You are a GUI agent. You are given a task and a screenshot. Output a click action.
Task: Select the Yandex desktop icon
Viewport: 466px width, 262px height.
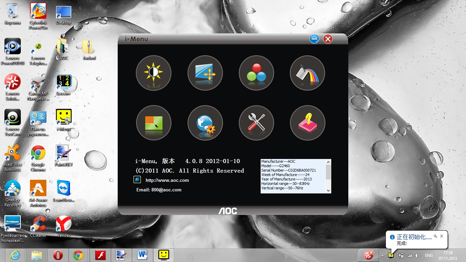tap(64, 227)
